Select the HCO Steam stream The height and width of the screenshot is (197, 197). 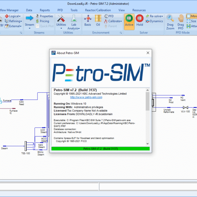45,136
